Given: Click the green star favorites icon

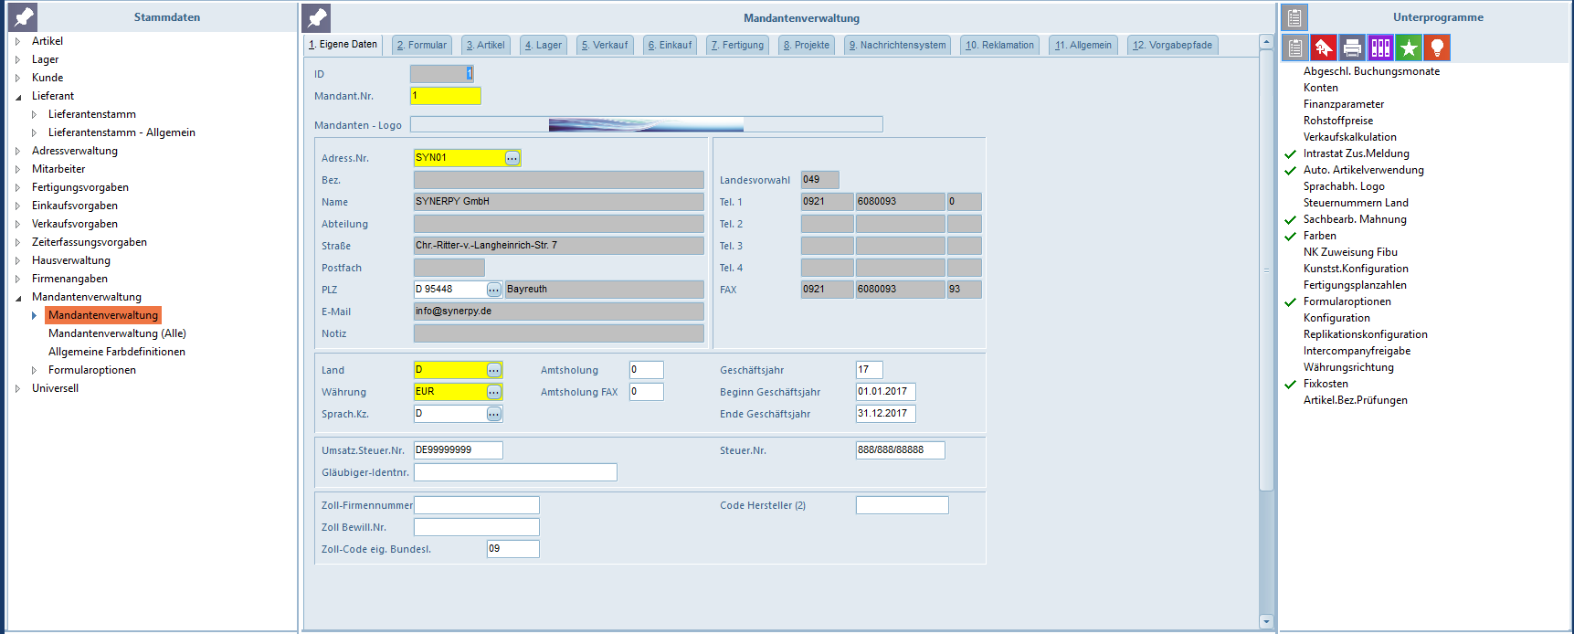Looking at the screenshot, I should tap(1409, 48).
